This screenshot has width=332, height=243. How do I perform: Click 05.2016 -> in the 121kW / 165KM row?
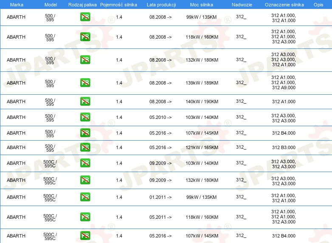coord(160,147)
